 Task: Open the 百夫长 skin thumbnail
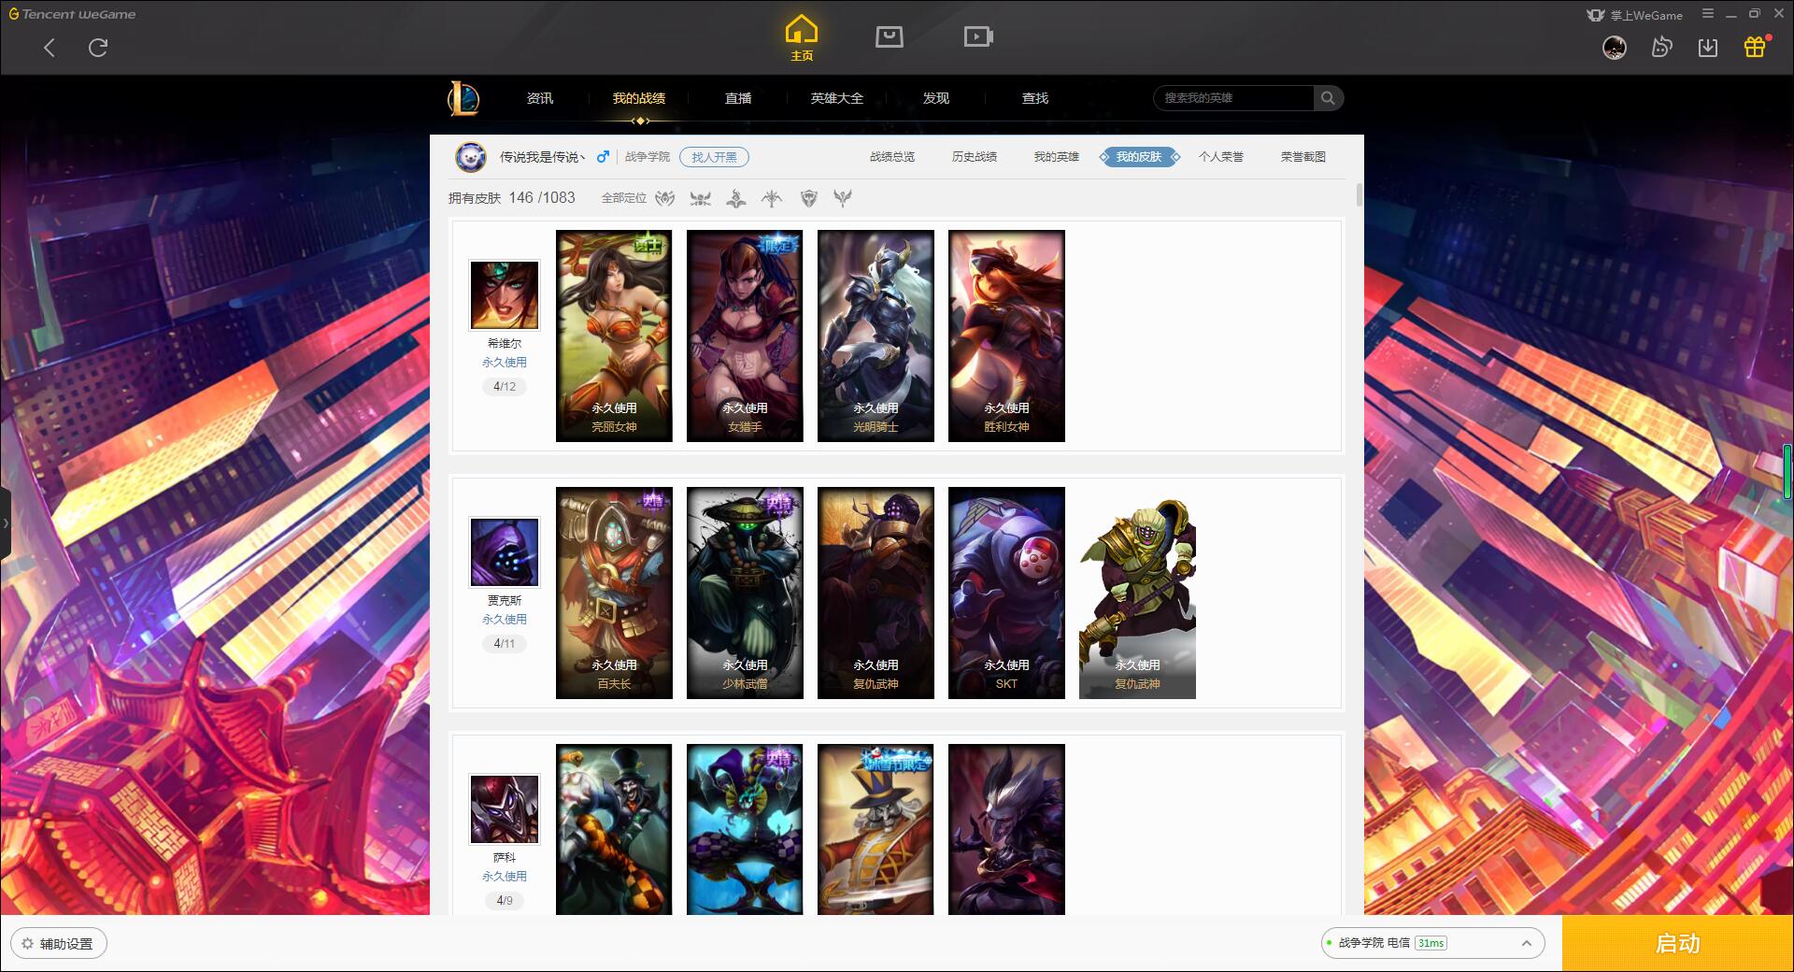pyautogui.click(x=614, y=593)
